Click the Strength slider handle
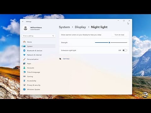Screen dimensions: 151x113 (x=109, y=42)
